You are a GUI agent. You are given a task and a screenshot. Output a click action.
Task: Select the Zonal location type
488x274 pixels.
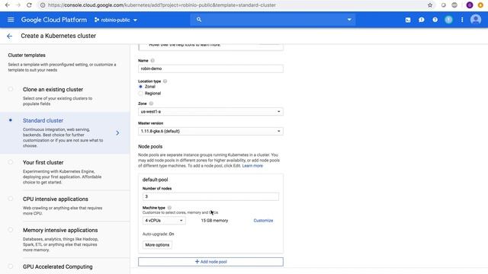coord(140,87)
